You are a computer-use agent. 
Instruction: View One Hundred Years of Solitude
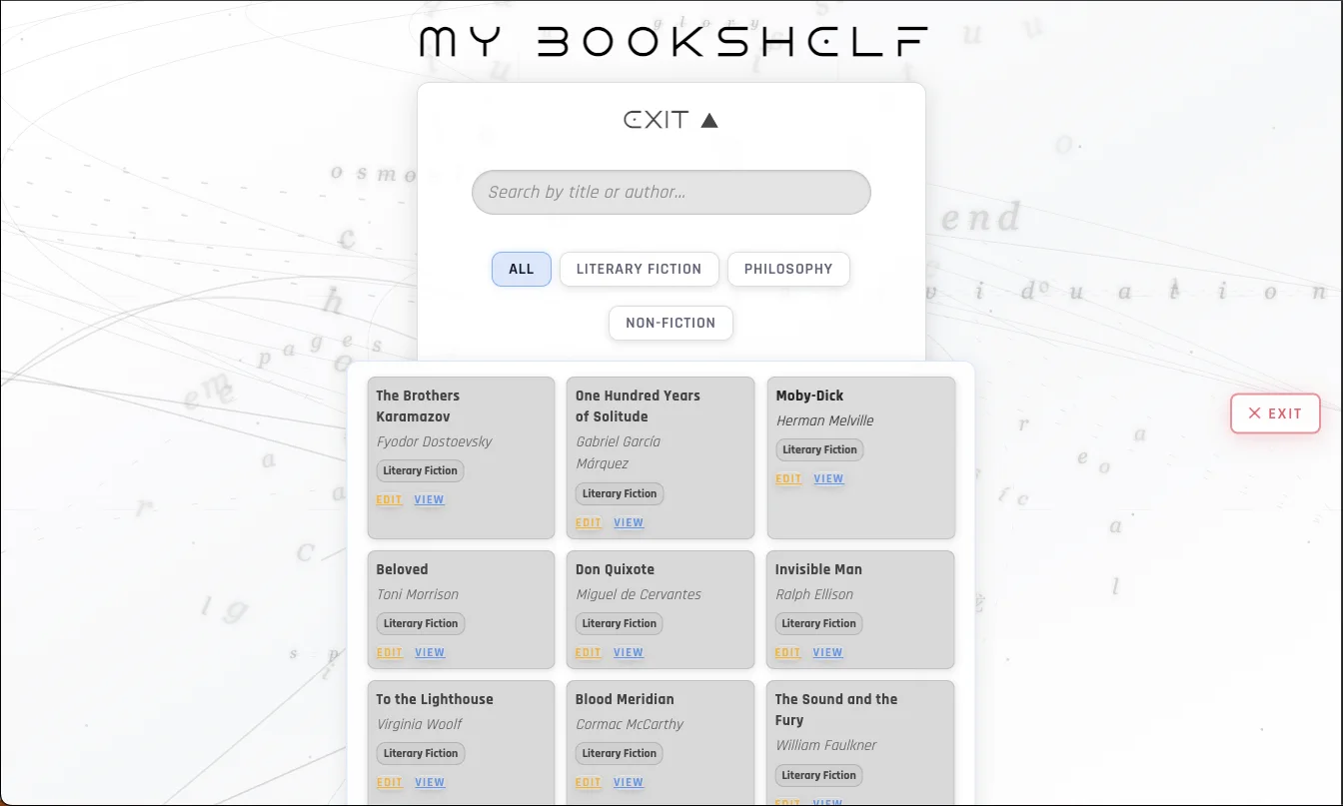pos(629,522)
